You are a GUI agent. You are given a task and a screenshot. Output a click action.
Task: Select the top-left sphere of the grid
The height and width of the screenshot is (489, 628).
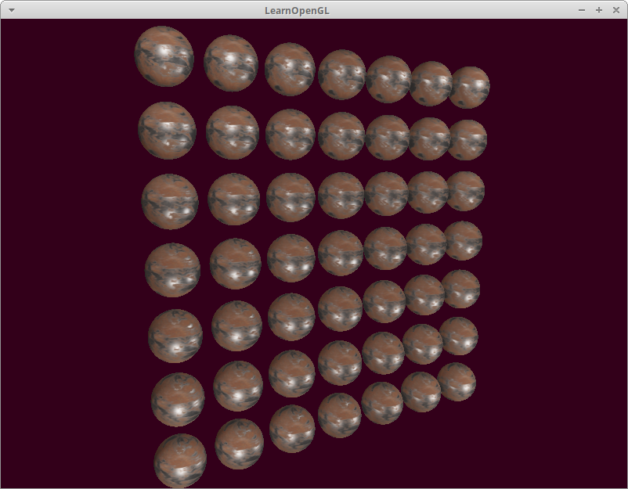164,56
